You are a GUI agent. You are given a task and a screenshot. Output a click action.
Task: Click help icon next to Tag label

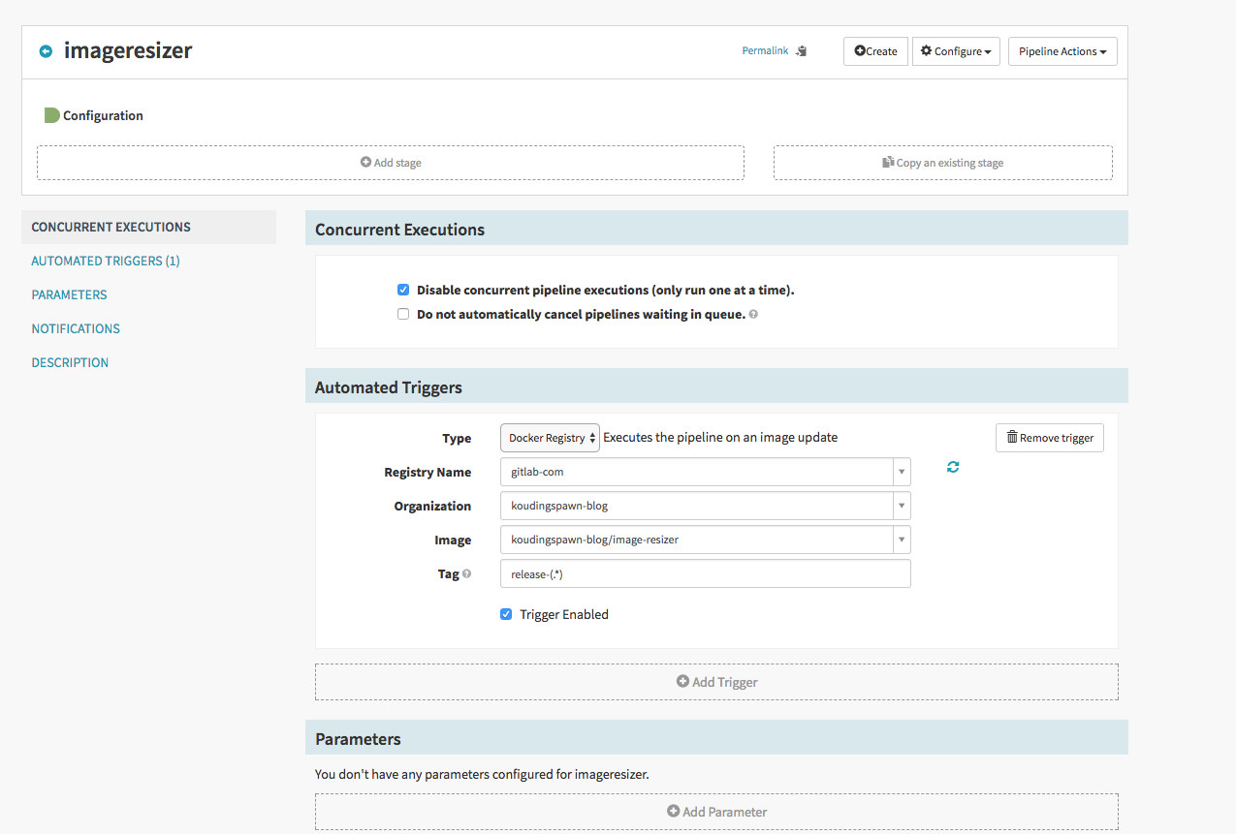pos(466,573)
